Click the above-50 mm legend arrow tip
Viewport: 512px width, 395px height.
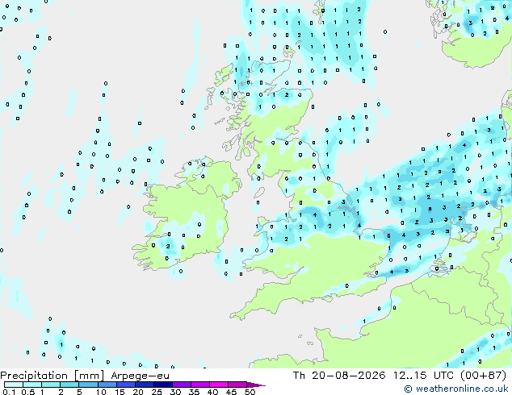[256, 385]
